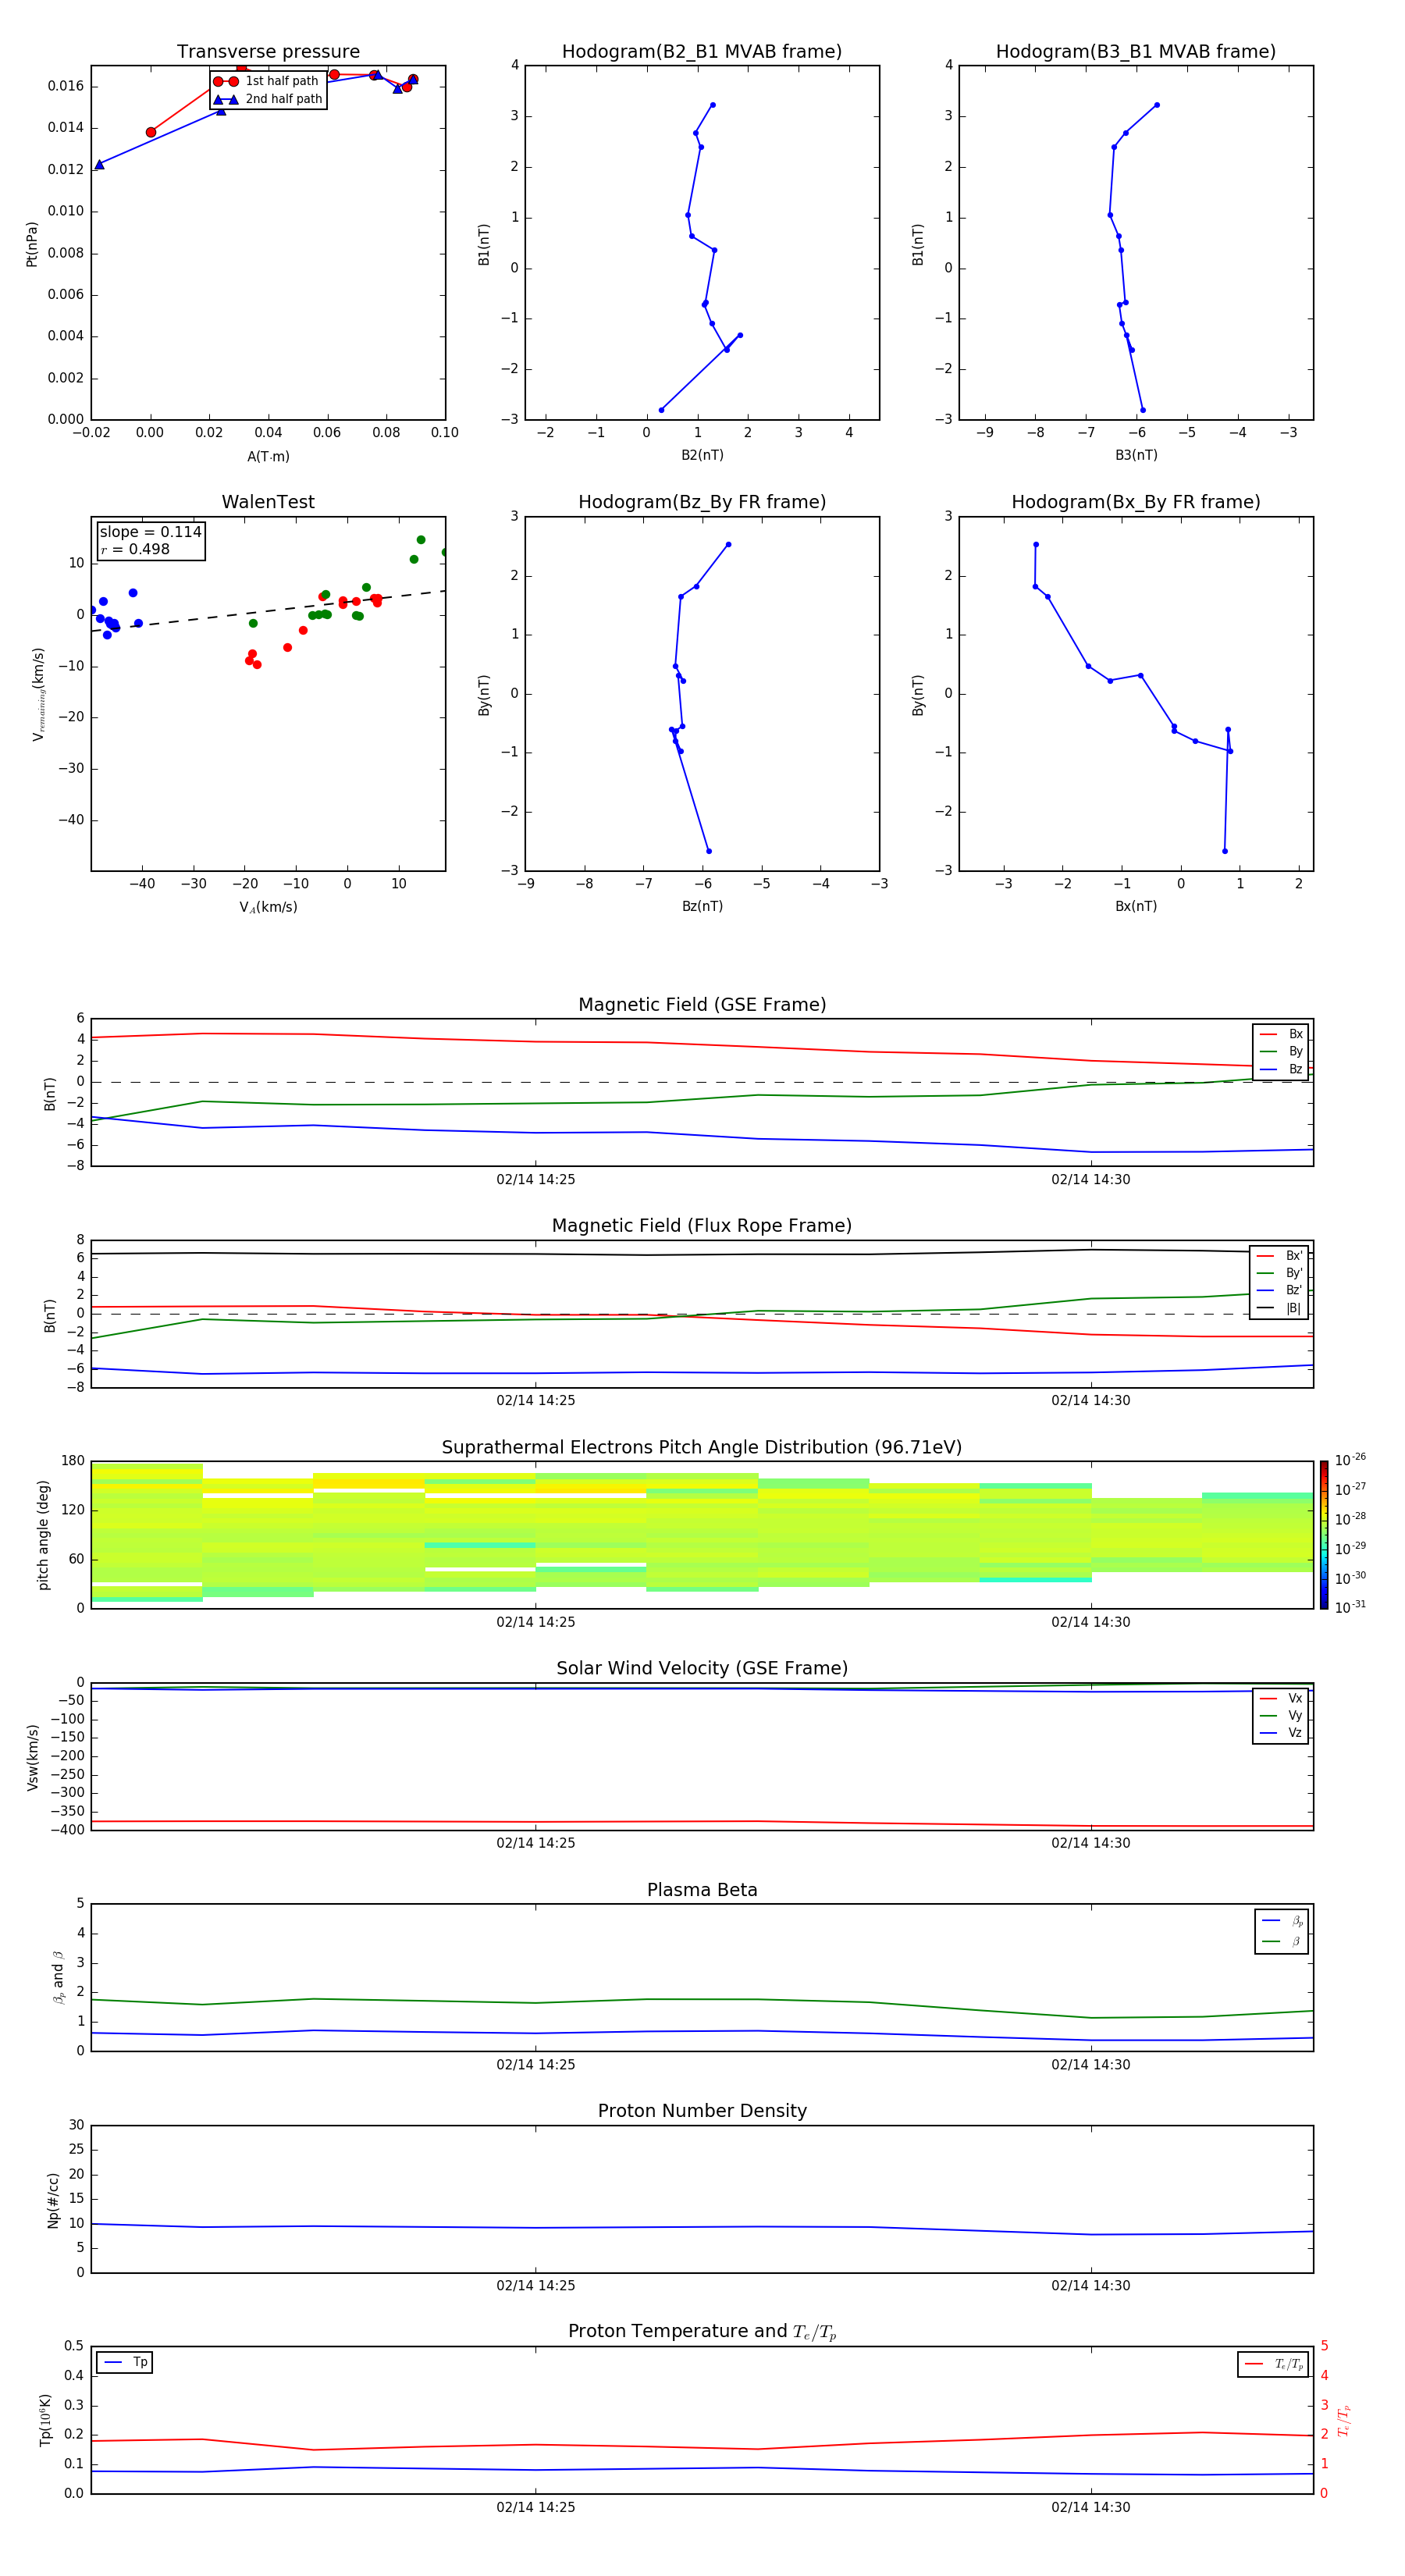
Task: Click the "Pt(nPa)" y-axis label
Action: pyautogui.click(x=31, y=243)
